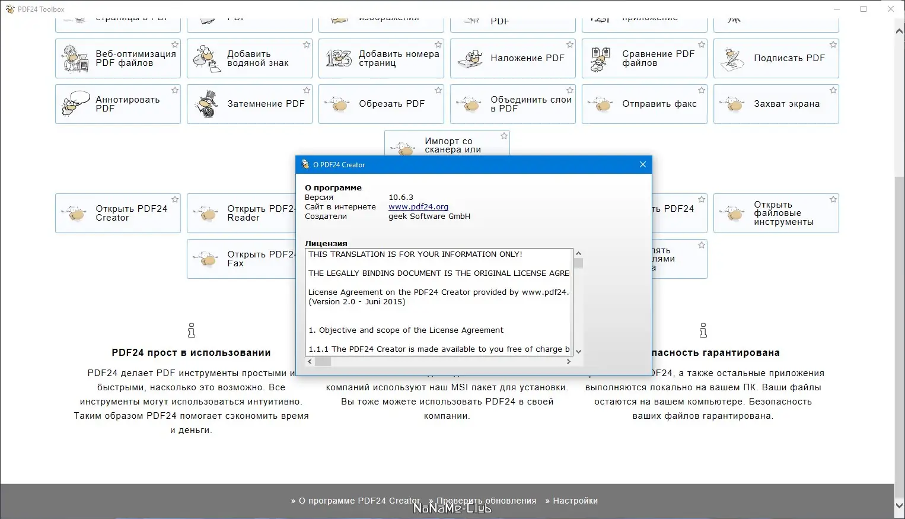Click the Затемнение PDF top-hat sheep icon
The image size is (905, 519).
[x=206, y=104]
